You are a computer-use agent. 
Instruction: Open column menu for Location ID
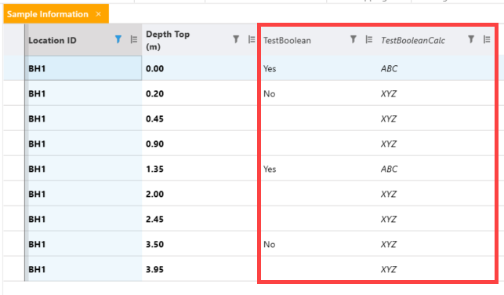[134, 39]
